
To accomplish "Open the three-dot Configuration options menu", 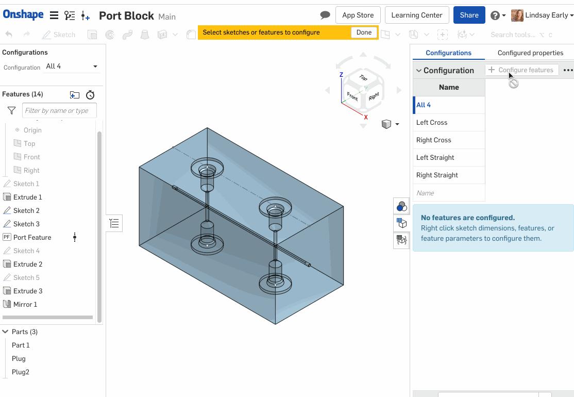I will 568,70.
